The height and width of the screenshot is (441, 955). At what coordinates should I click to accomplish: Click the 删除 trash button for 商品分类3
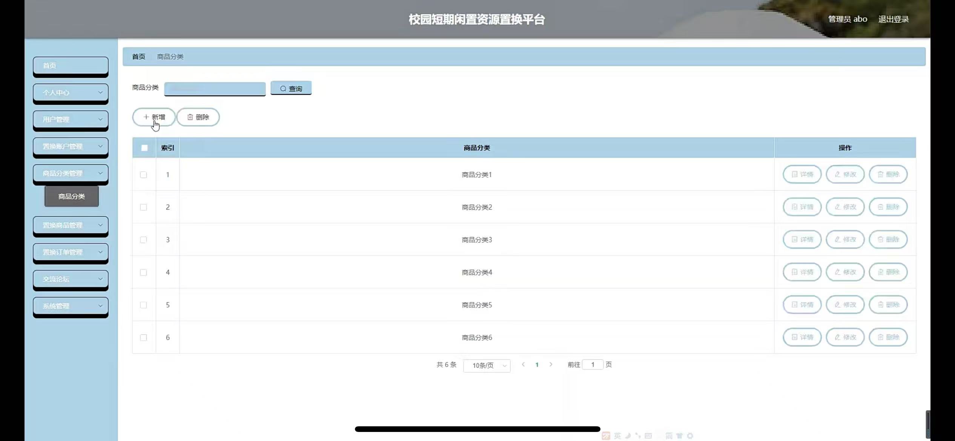(x=888, y=239)
